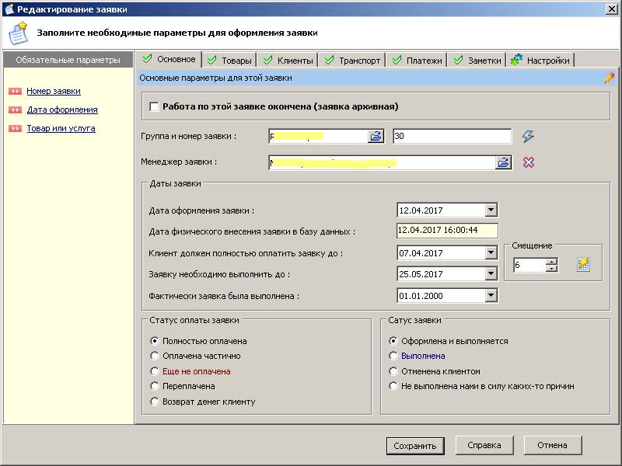Click red arrow icon beside Товар или услуга
622x466 pixels.
[15, 129]
